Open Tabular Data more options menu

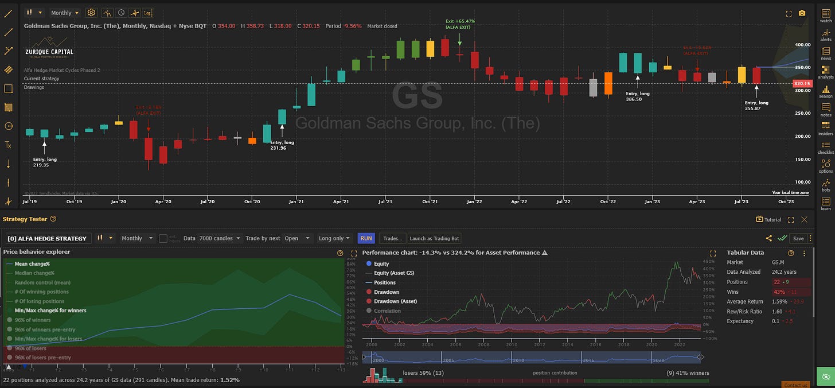click(804, 253)
